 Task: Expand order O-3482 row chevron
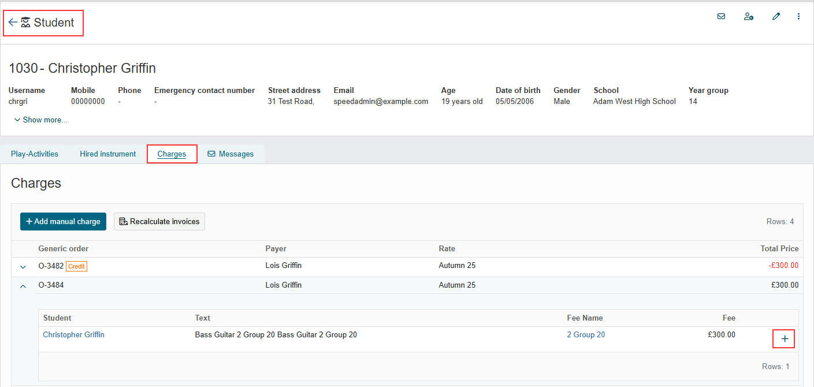(x=23, y=267)
